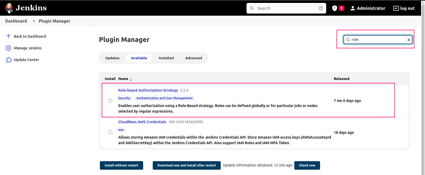
Task: Go to Dashboard breadcrumb
Action: point(16,21)
